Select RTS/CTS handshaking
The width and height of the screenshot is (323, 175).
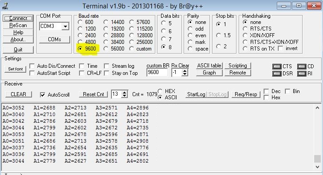point(245,29)
